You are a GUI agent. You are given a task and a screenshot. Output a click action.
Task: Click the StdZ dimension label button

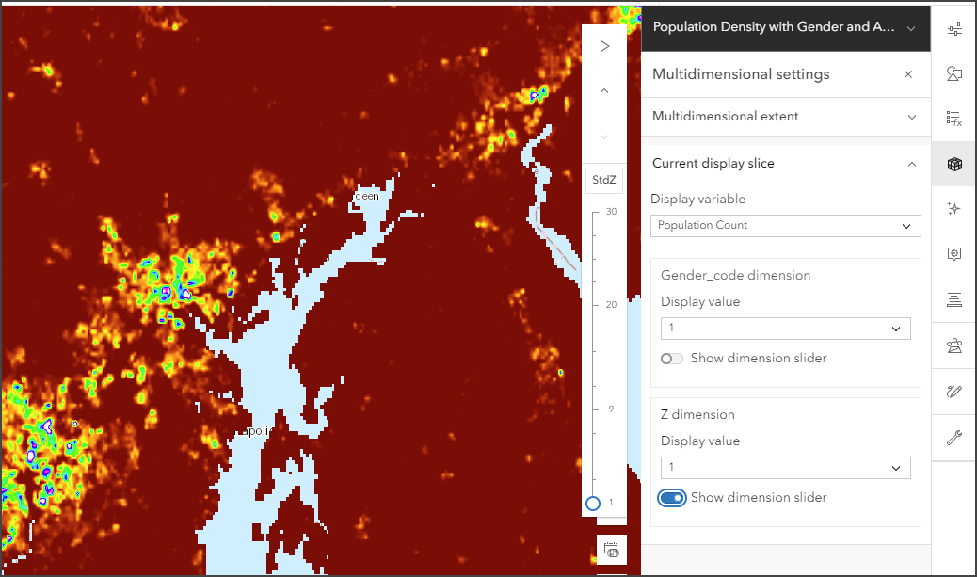point(603,180)
